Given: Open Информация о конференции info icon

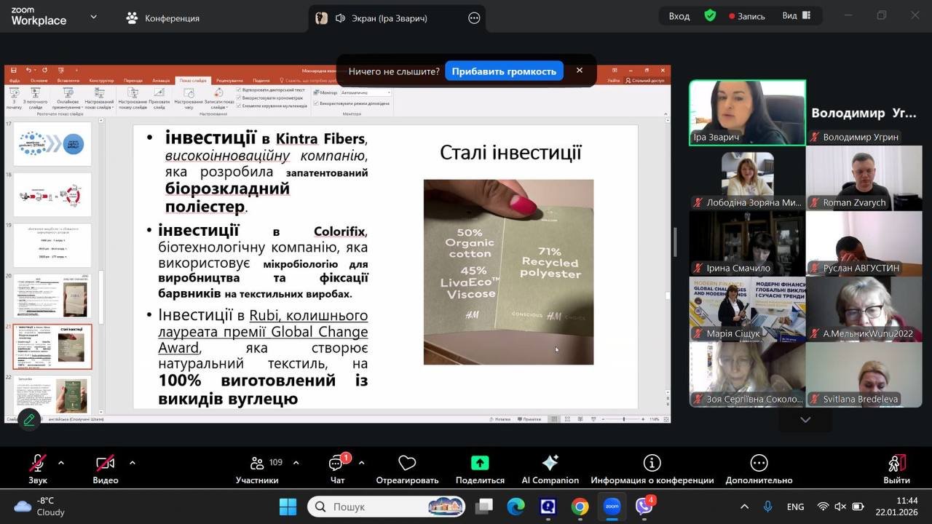Looking at the screenshot, I should 652,464.
